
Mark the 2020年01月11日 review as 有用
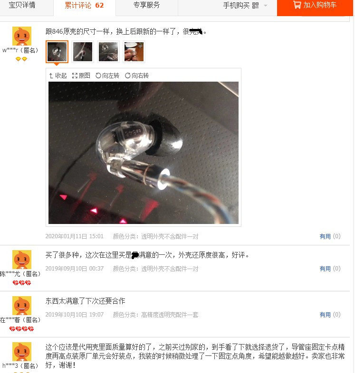pyautogui.click(x=330, y=236)
